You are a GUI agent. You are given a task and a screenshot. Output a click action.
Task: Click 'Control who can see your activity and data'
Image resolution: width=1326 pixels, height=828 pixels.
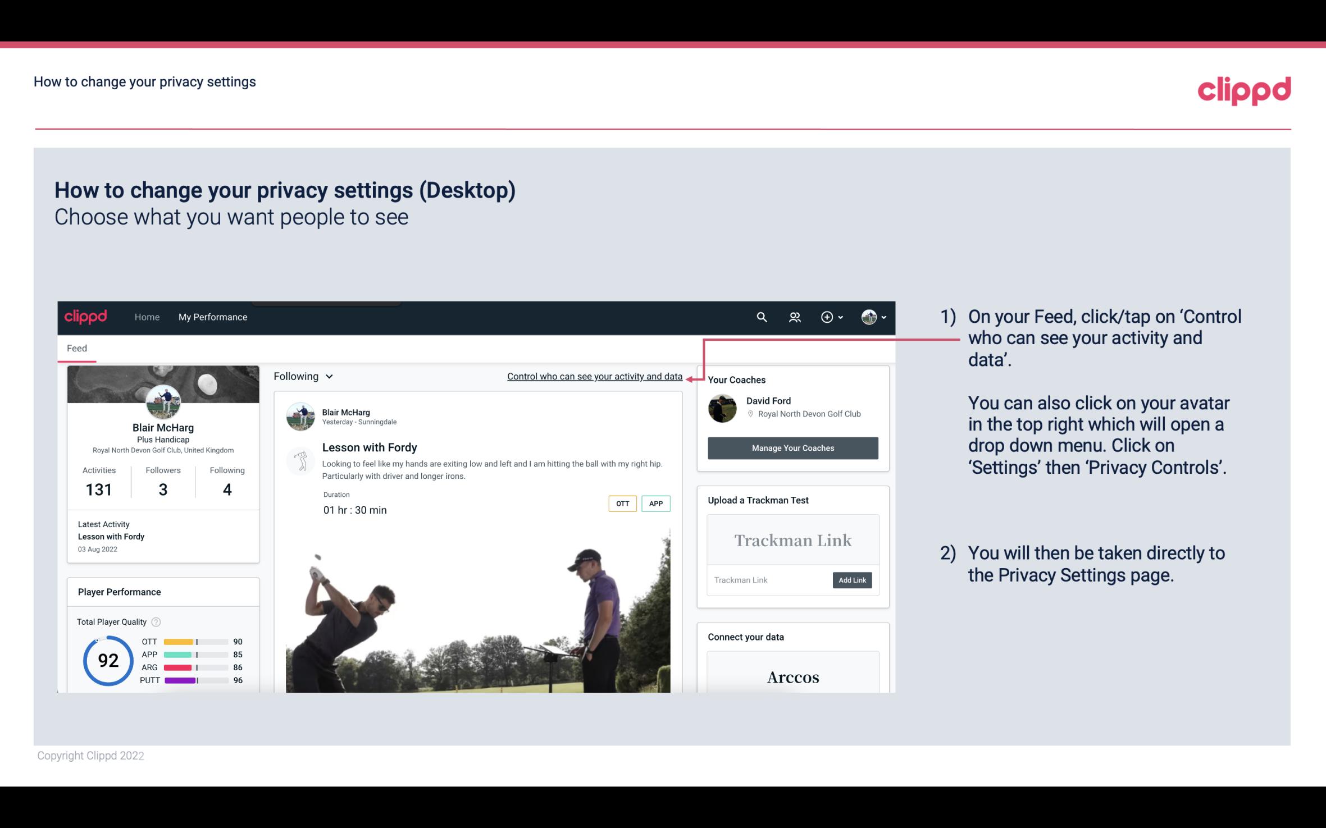point(594,376)
